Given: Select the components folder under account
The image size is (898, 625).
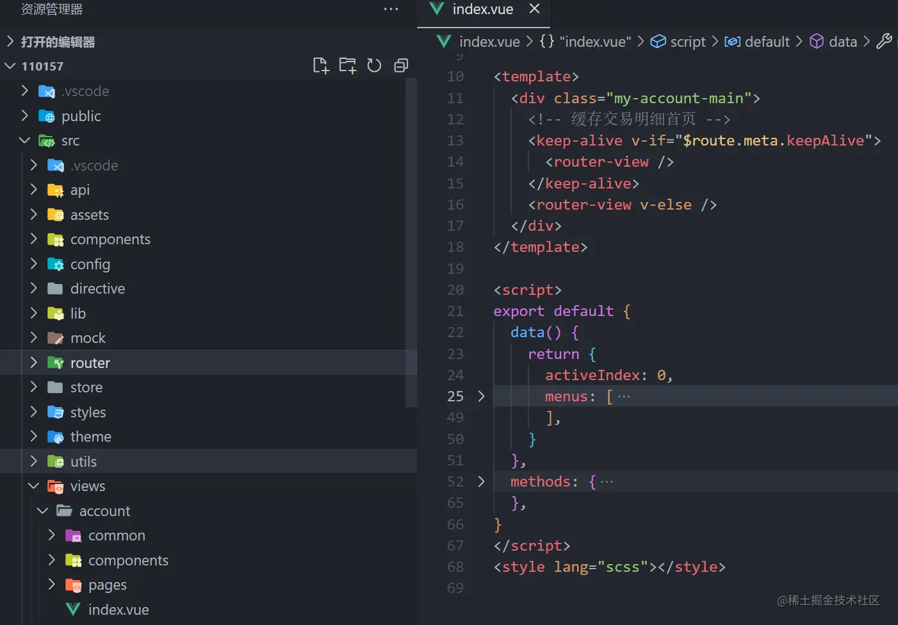Looking at the screenshot, I should point(128,560).
